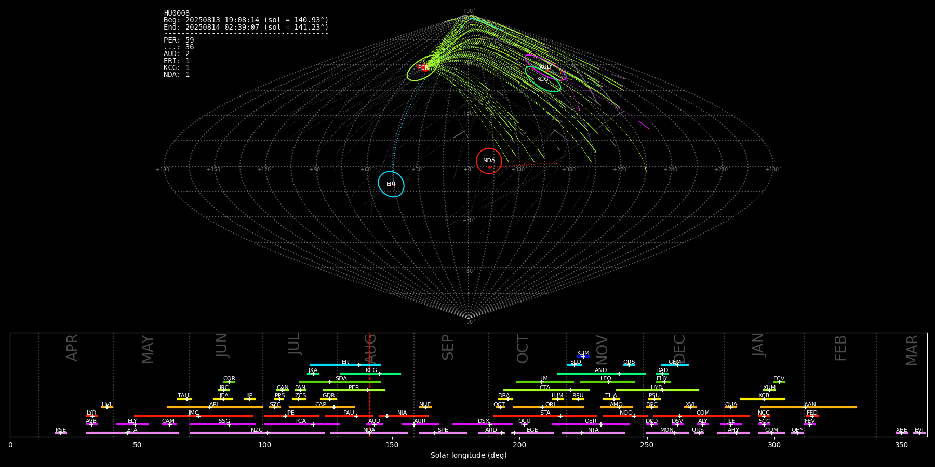This screenshot has height=467, width=935.
Task: Select the green KCG activity bar
Action: tap(370, 373)
